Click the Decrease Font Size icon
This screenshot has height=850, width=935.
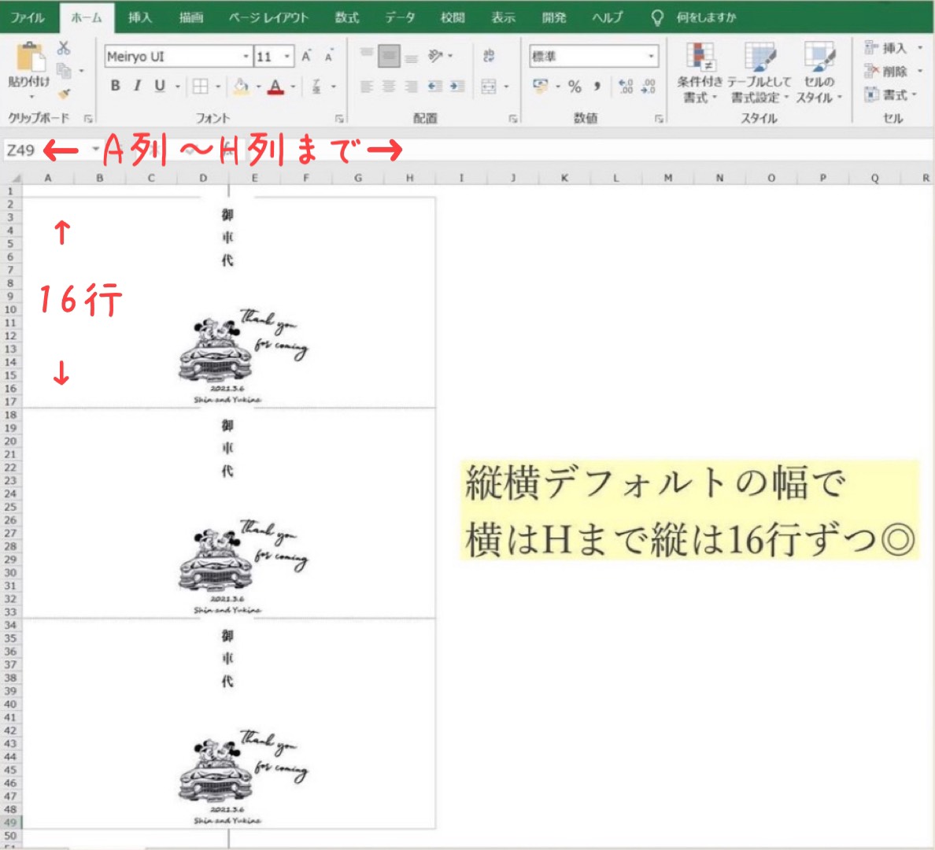[x=328, y=57]
